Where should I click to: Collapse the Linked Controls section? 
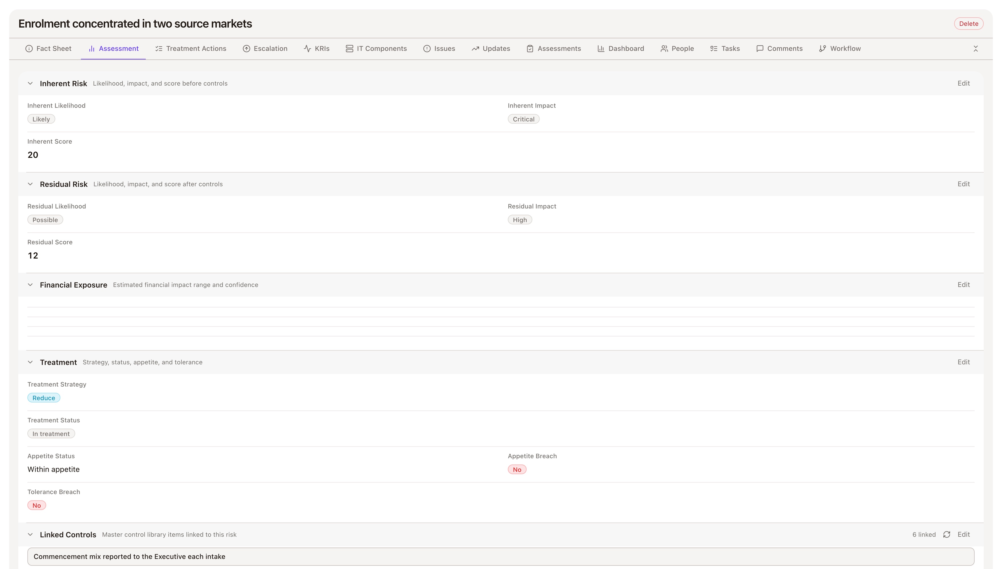(x=30, y=534)
